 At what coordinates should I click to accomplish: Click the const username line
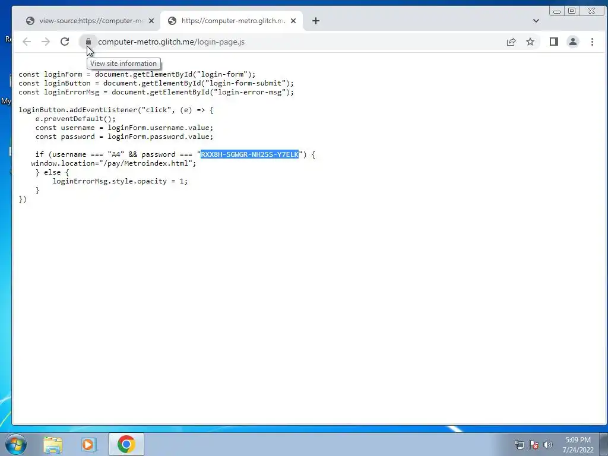pos(124,128)
